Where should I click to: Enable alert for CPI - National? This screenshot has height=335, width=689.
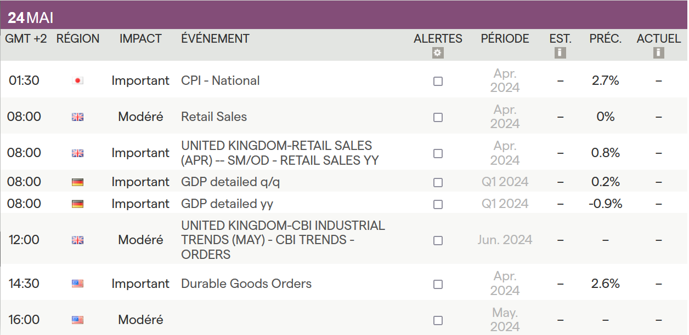point(438,81)
